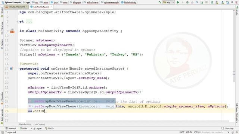Click the memory indicator icon in status bar
Image resolution: width=239 pixels, height=134 pixels.
tap(236, 133)
